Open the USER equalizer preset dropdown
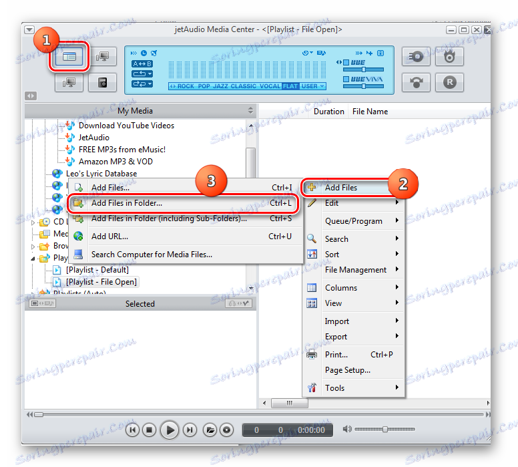Image resolution: width=518 pixels, height=467 pixels. coord(313,86)
